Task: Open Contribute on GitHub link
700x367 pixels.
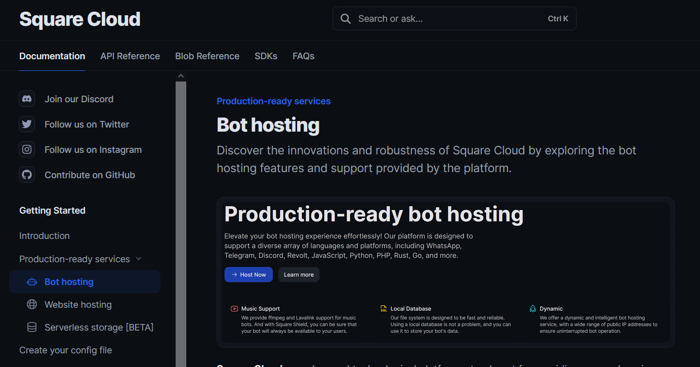Action: [90, 175]
